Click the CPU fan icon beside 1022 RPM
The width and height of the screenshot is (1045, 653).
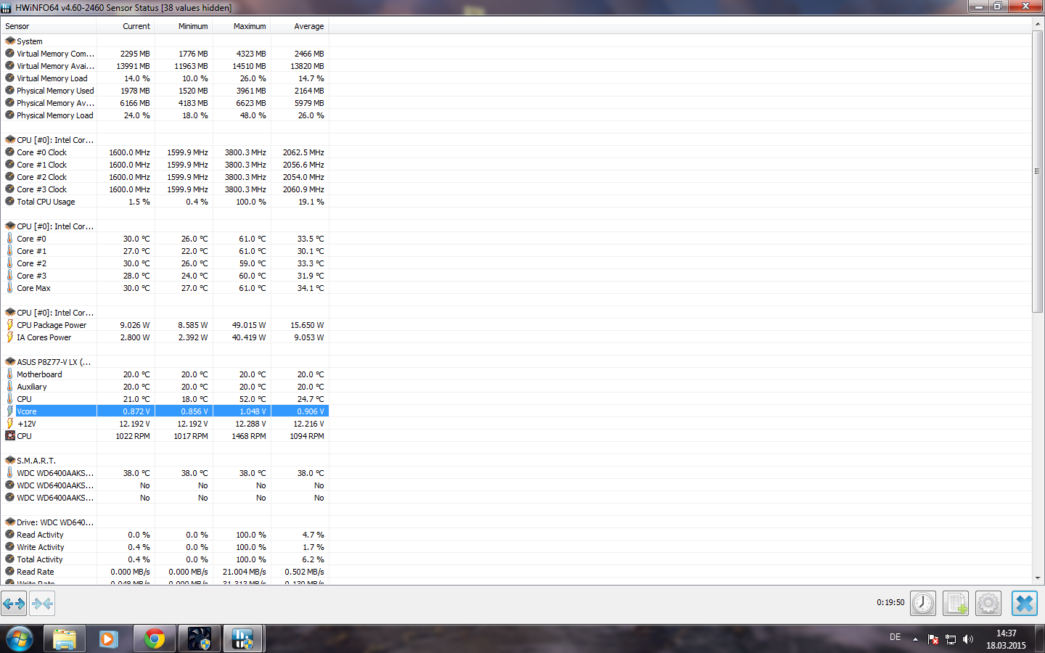coord(10,436)
